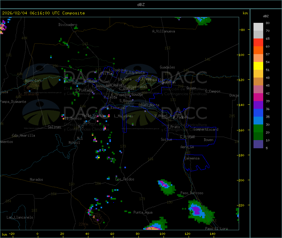Click the V_Atuel location label

point(161,116)
